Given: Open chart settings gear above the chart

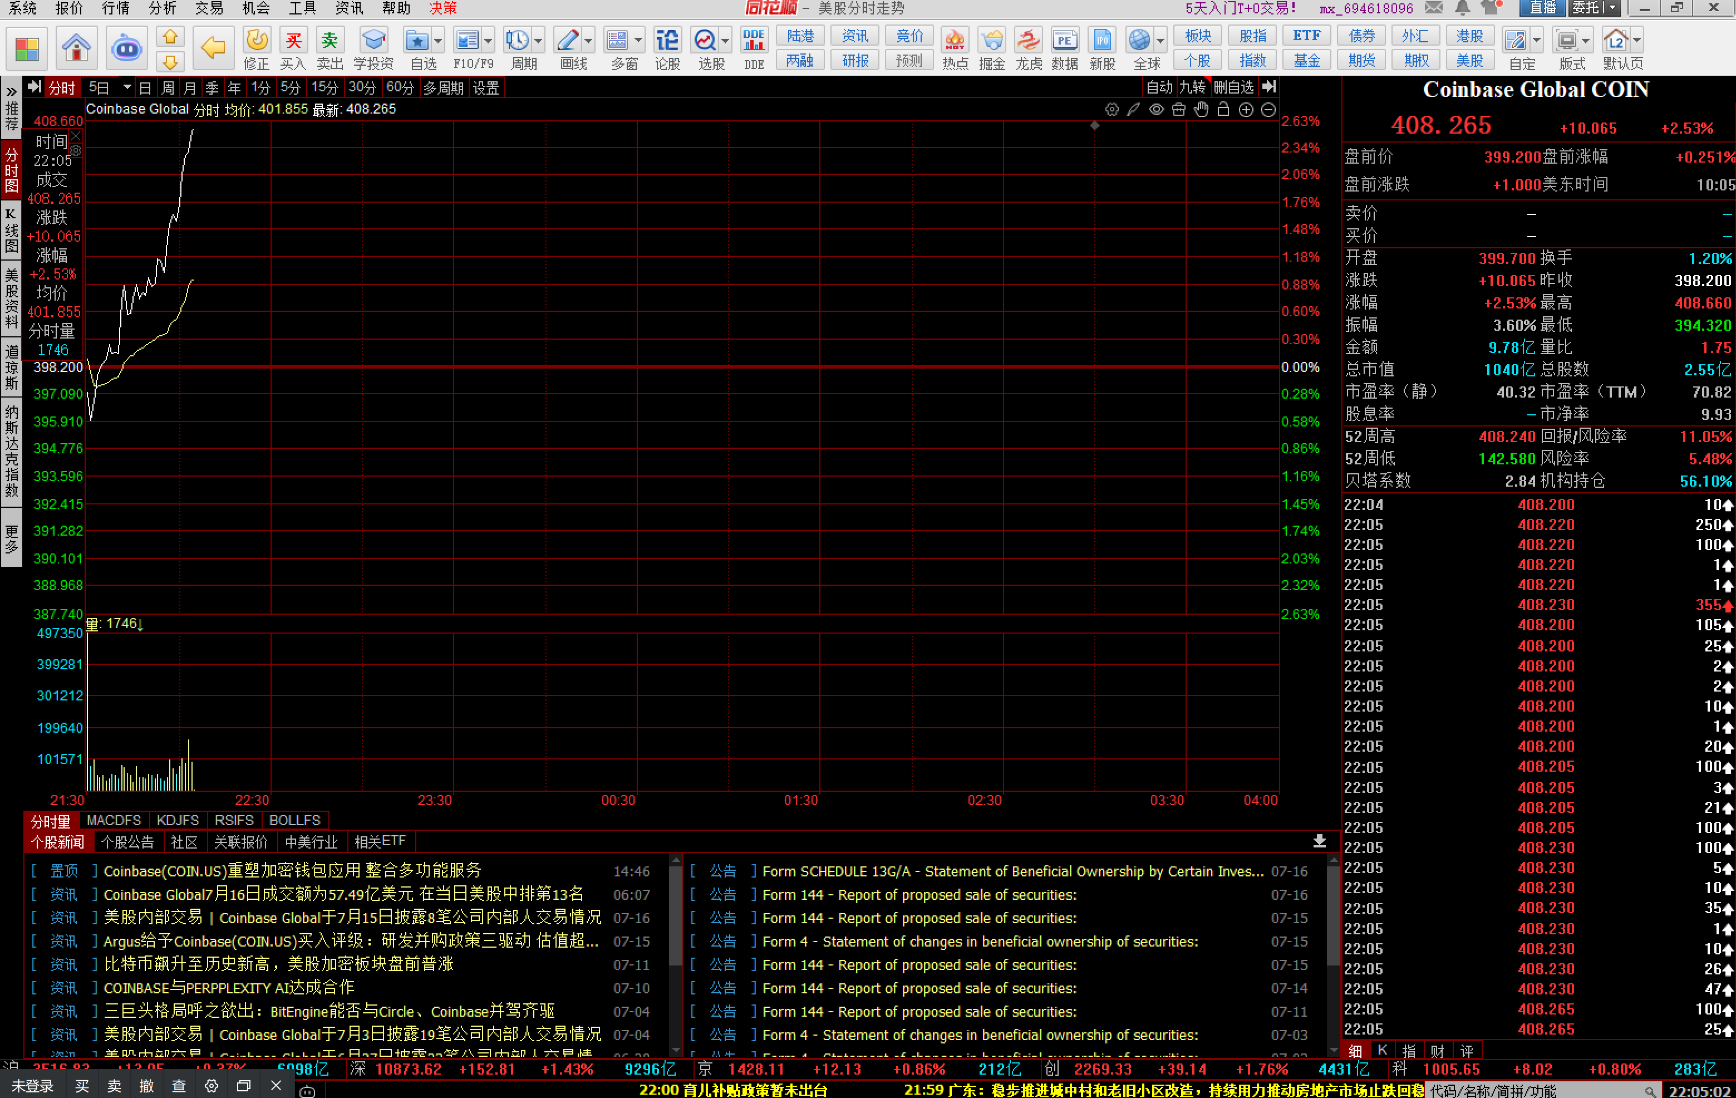Looking at the screenshot, I should coord(1112,110).
